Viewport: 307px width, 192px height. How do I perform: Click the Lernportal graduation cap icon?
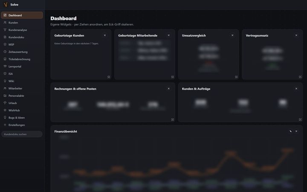[x=5, y=66]
